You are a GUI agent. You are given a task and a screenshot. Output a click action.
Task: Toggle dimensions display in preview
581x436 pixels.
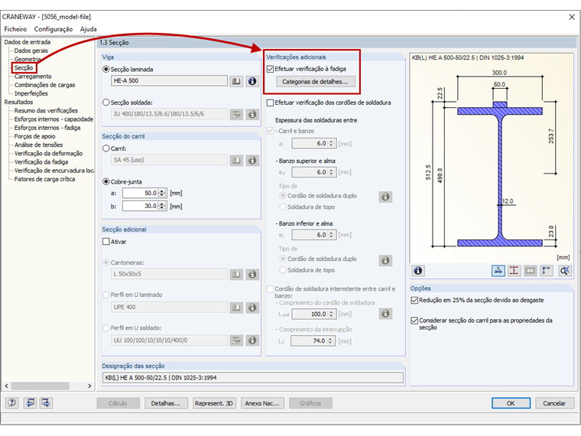514,271
